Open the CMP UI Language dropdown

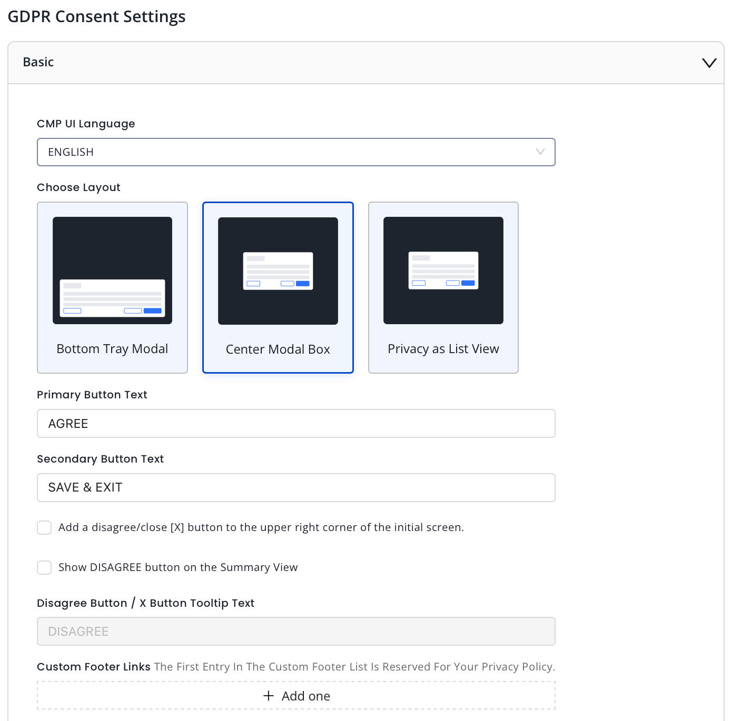pos(295,152)
